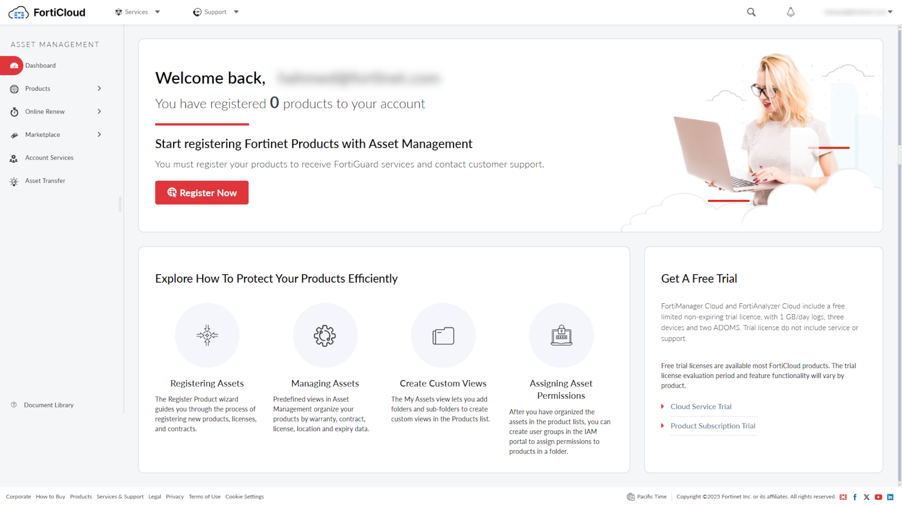Go to Dashboard in sidebar
Image resolution: width=902 pixels, height=505 pixels.
click(x=40, y=66)
